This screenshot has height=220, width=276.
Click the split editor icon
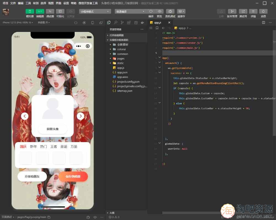[264, 23]
